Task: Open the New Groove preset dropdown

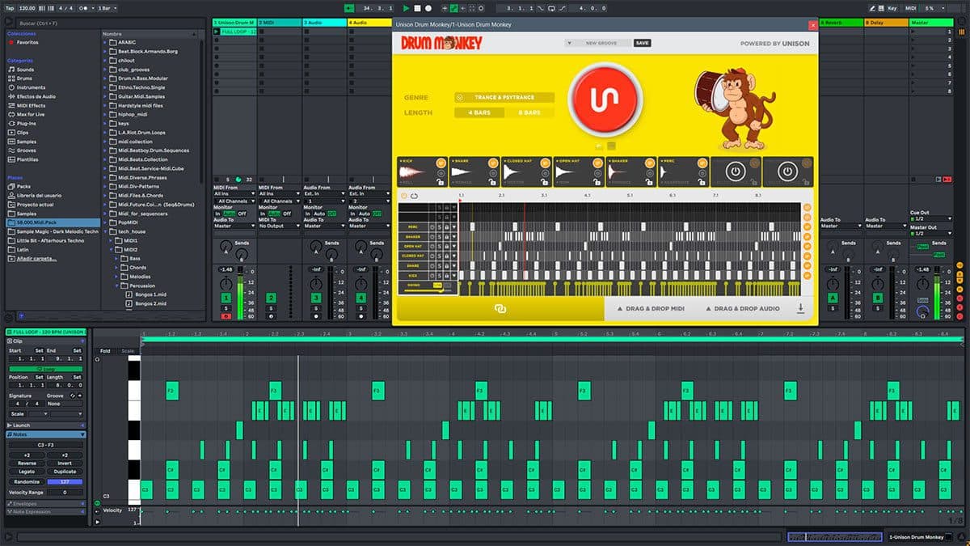Action: click(598, 43)
